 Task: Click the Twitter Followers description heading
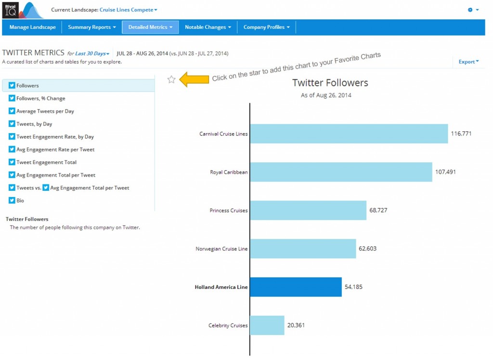point(27,219)
